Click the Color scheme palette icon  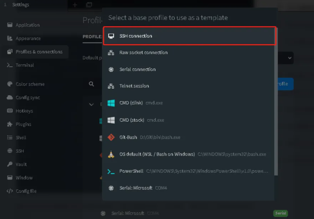pos(10,84)
